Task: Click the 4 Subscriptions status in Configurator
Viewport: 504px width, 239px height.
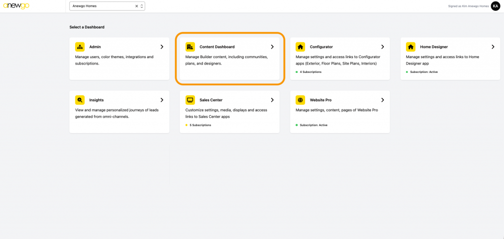Action: pyautogui.click(x=311, y=72)
